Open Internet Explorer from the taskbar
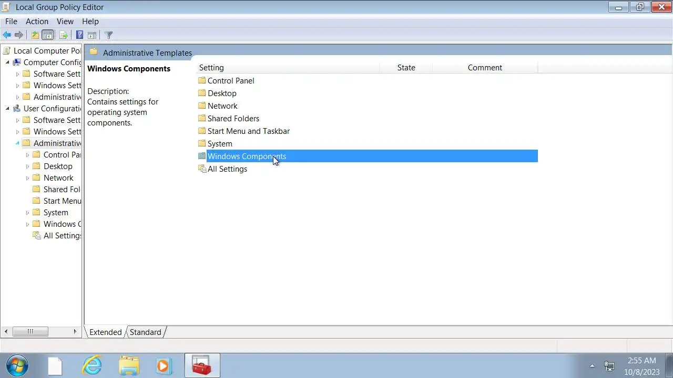 pos(93,365)
